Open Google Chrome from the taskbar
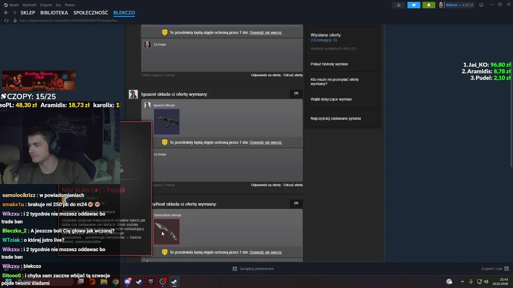Viewport: 513px width, 288px height. click(115, 282)
